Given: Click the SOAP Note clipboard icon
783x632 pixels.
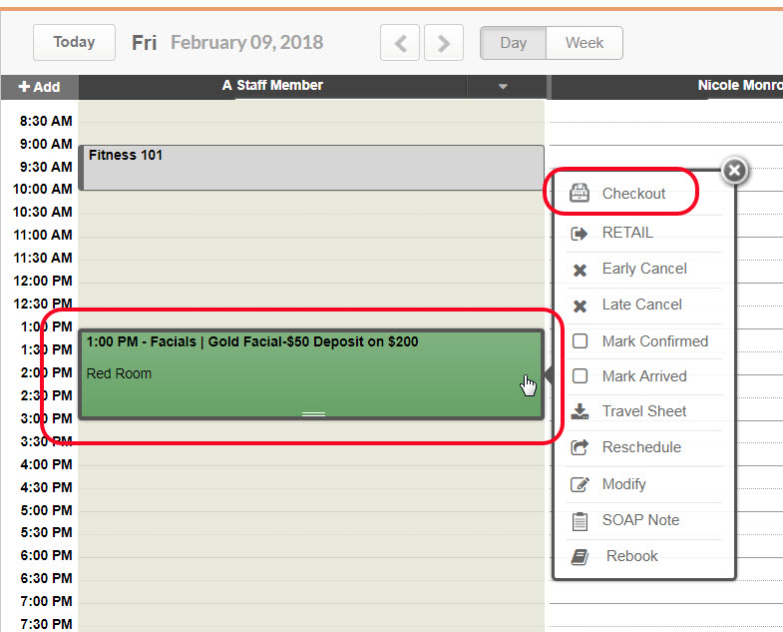Looking at the screenshot, I should coord(580,520).
